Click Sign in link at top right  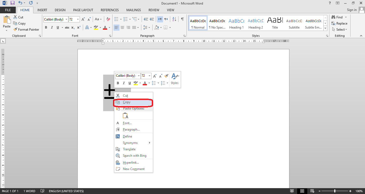coord(352,10)
